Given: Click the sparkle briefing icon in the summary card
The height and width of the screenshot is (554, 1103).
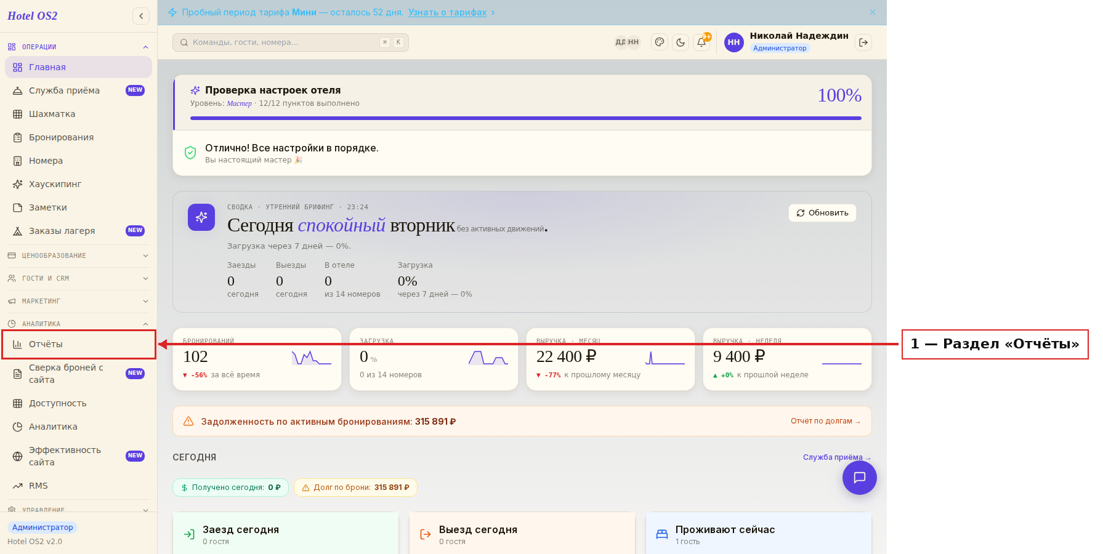Looking at the screenshot, I should point(201,217).
